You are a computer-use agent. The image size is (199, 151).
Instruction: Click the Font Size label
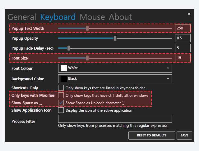pos(20,58)
